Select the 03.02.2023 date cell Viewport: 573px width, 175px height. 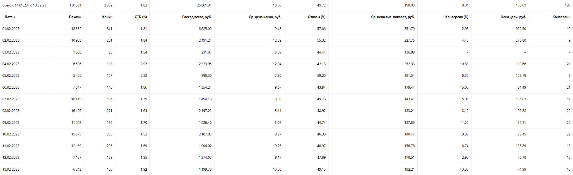(11, 52)
